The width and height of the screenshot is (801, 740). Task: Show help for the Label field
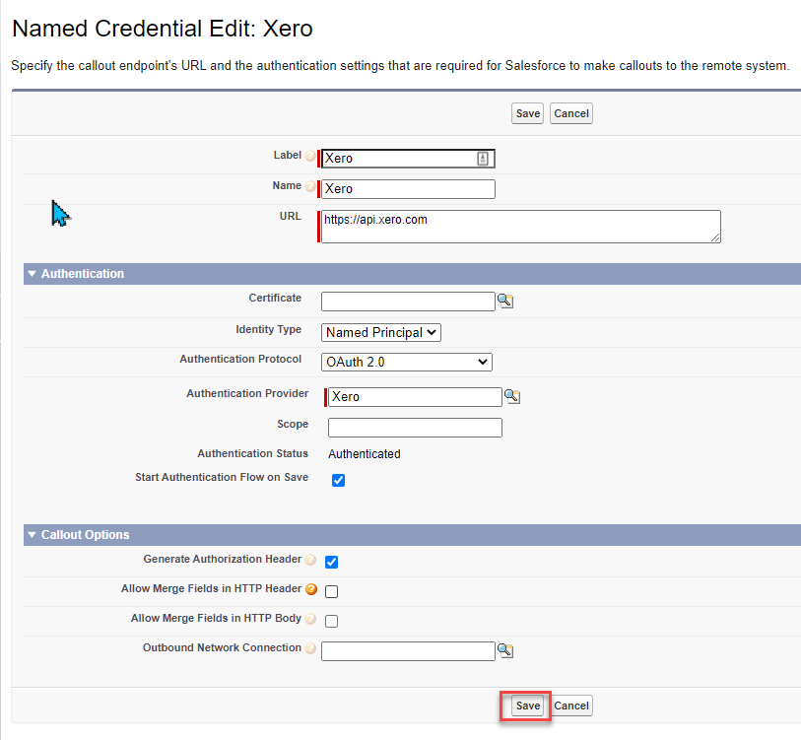310,156
